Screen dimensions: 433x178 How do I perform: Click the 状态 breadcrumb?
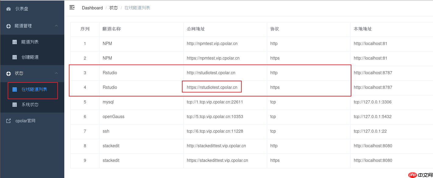[x=114, y=8]
